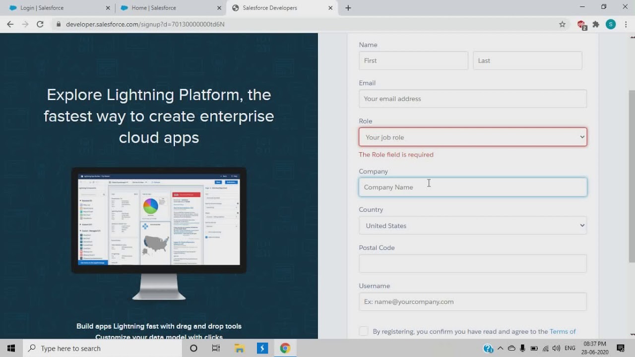Select the Salesforce Developers tab
635x357 pixels.
[x=282, y=8]
